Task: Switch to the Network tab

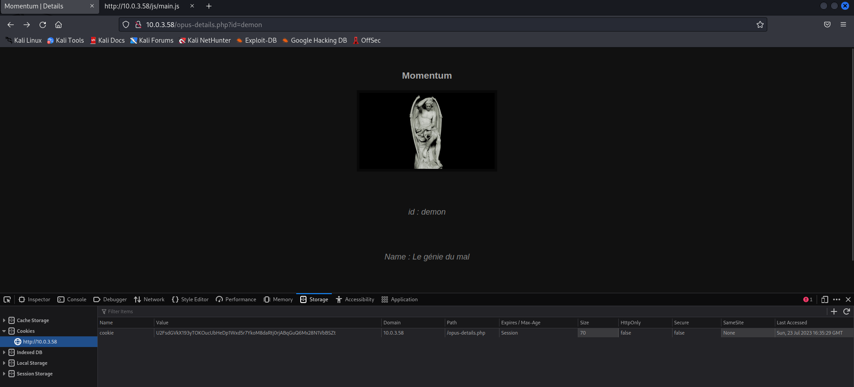Action: [x=149, y=299]
